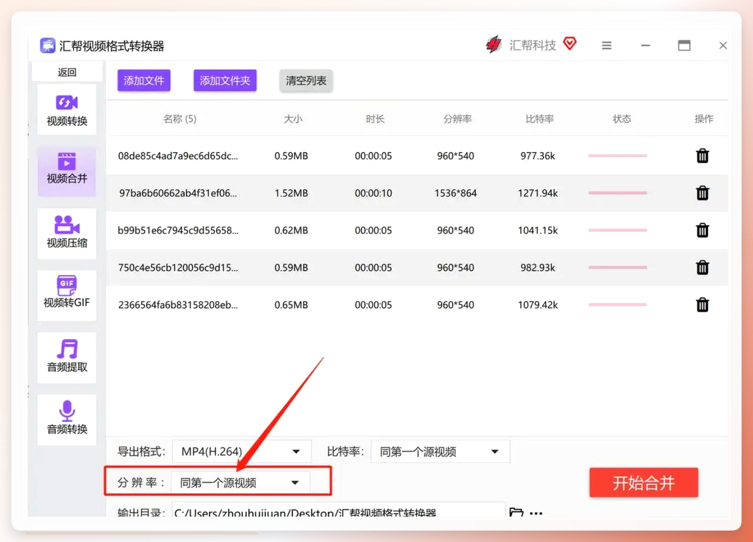Image resolution: width=753 pixels, height=542 pixels.
Task: Click the progress bar of 97ba6b60662ab4f31ef06 row
Action: [617, 193]
